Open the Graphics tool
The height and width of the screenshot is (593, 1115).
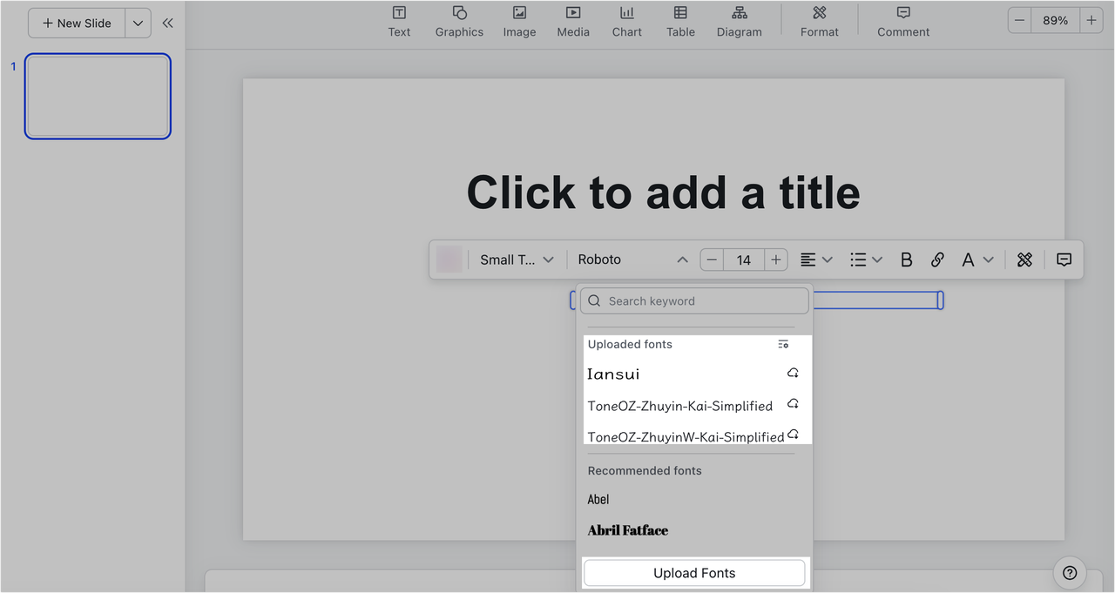[x=459, y=22]
